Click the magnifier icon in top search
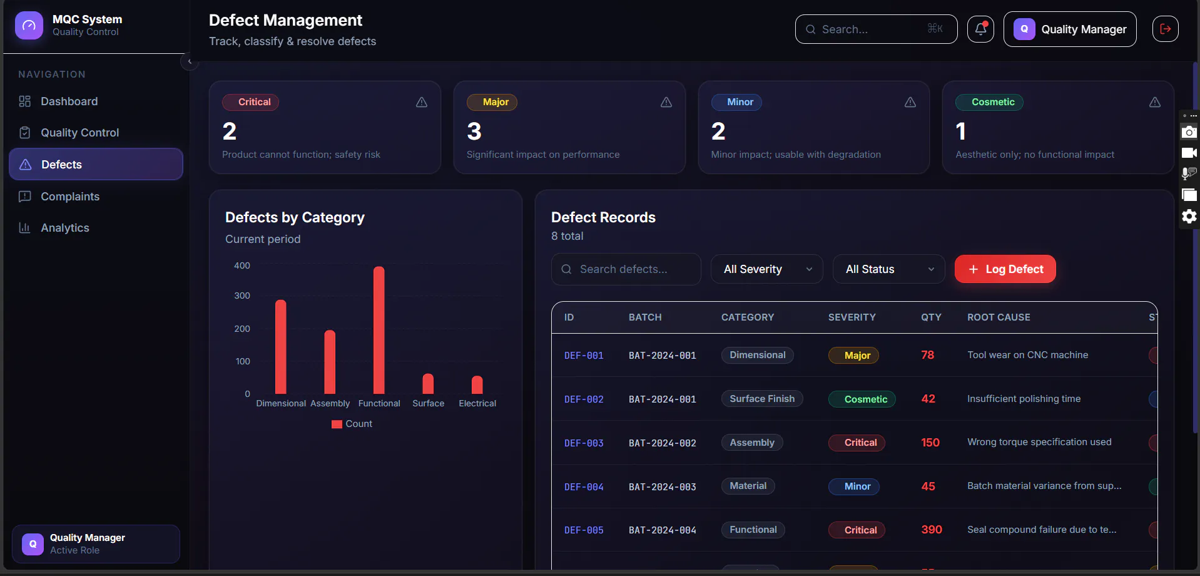The height and width of the screenshot is (576, 1200). pyautogui.click(x=811, y=29)
